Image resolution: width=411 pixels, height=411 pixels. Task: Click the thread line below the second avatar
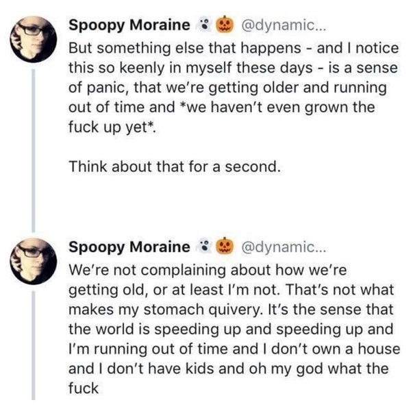coord(33,342)
